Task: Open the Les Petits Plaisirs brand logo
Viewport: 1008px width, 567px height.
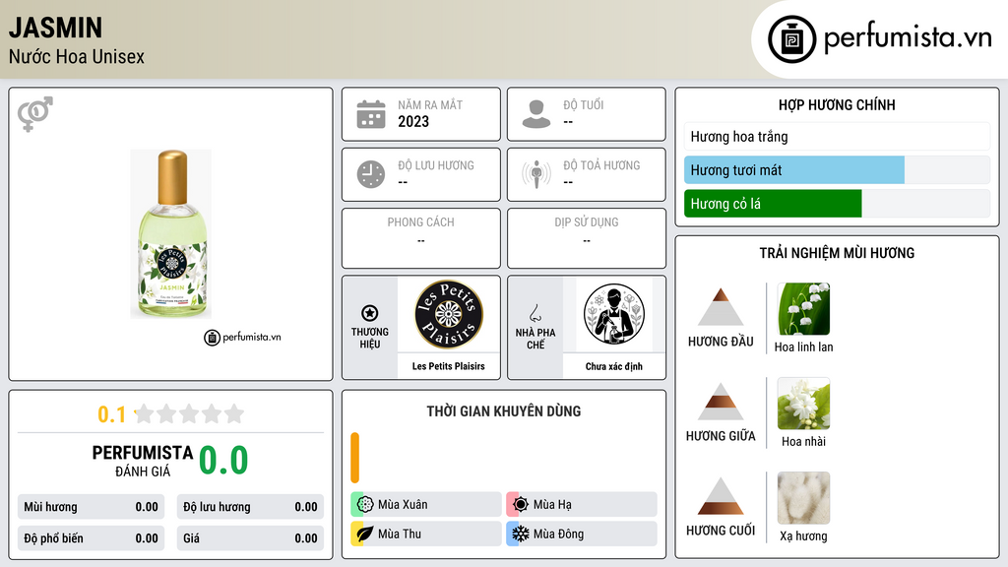Action: tap(449, 314)
